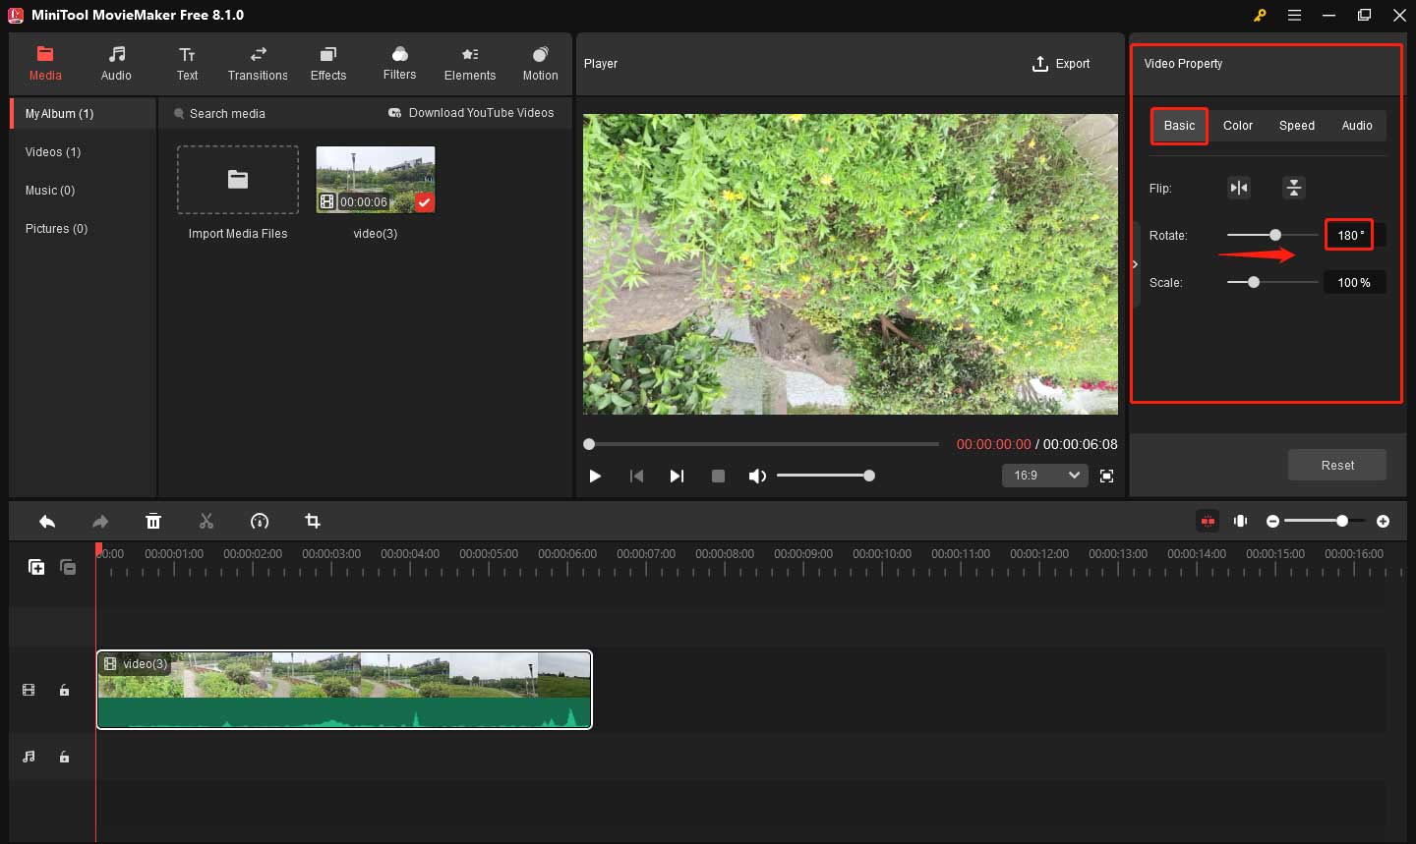Open the Audio library tab
1416x844 pixels.
tap(116, 64)
